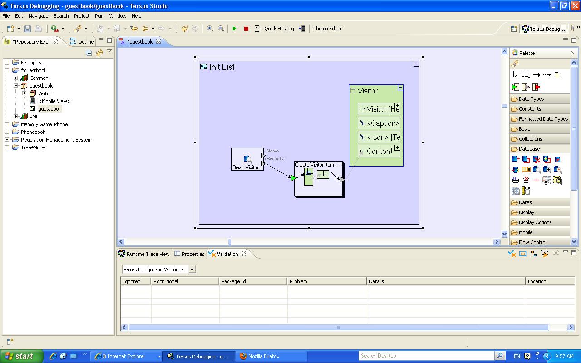Click the Quick Hosting button

coord(279,29)
